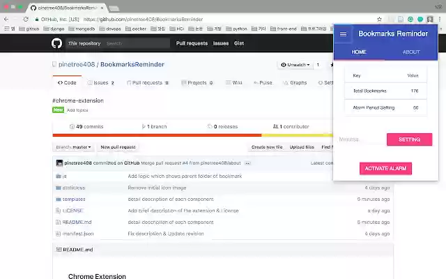Go back with browser back arrow
This screenshot has width=446, height=279.
(x=6, y=19)
